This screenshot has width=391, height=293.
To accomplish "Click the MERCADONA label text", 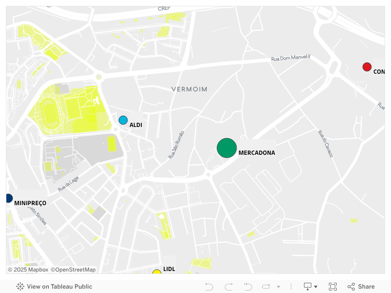I will click(257, 153).
